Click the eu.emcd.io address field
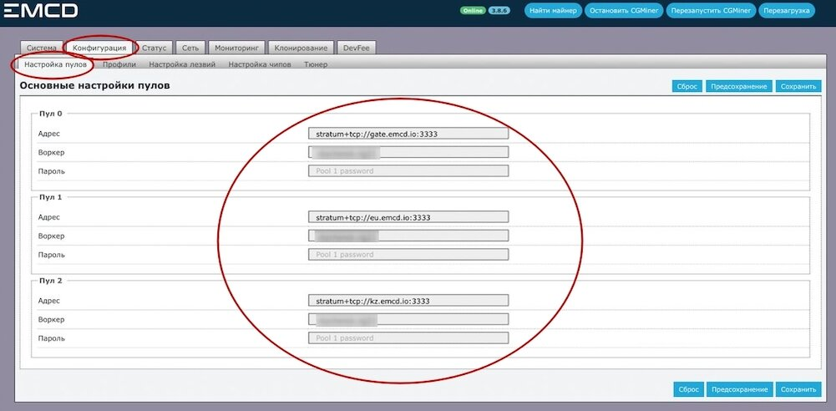Viewport: 836px width, 411px height. tap(408, 217)
